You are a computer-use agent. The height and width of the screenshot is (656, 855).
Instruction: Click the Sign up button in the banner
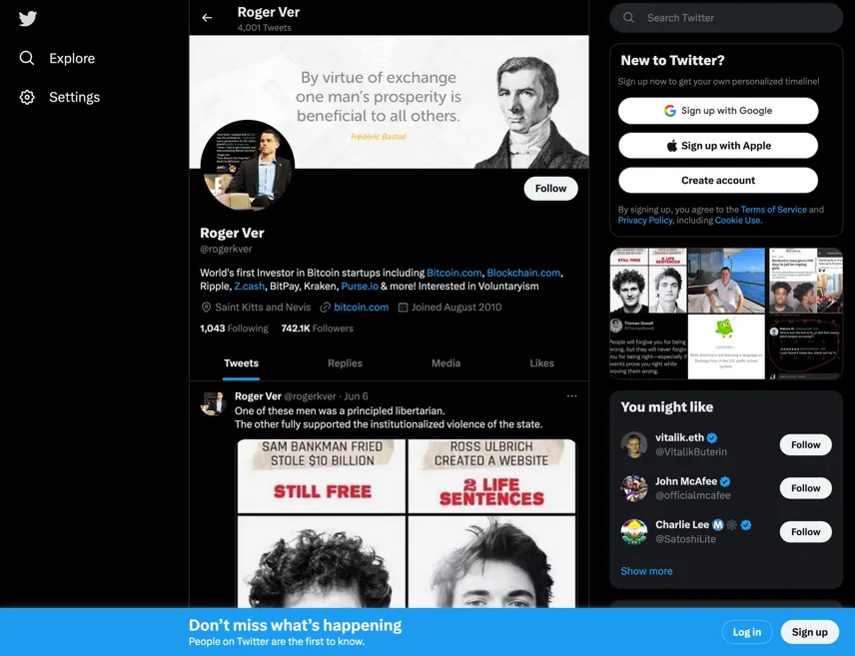click(x=809, y=632)
